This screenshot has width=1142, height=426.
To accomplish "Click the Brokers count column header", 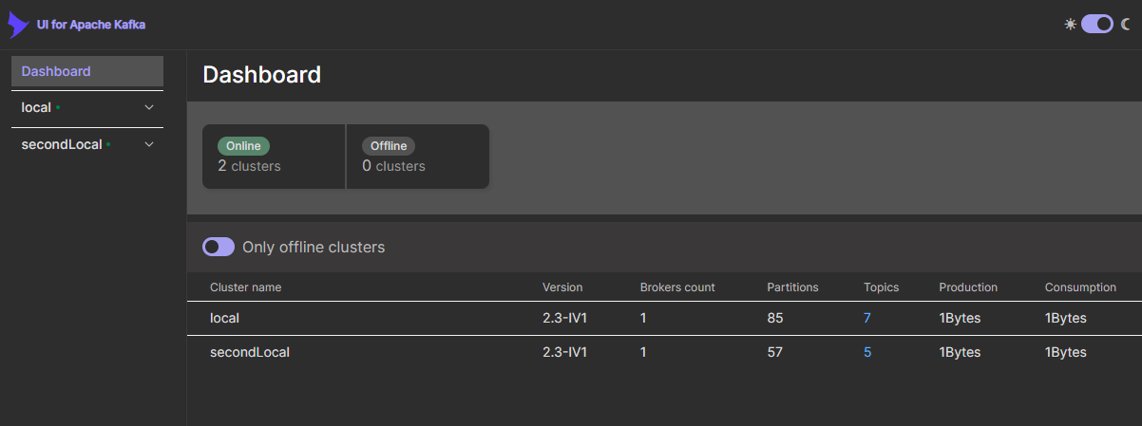I will click(x=677, y=287).
